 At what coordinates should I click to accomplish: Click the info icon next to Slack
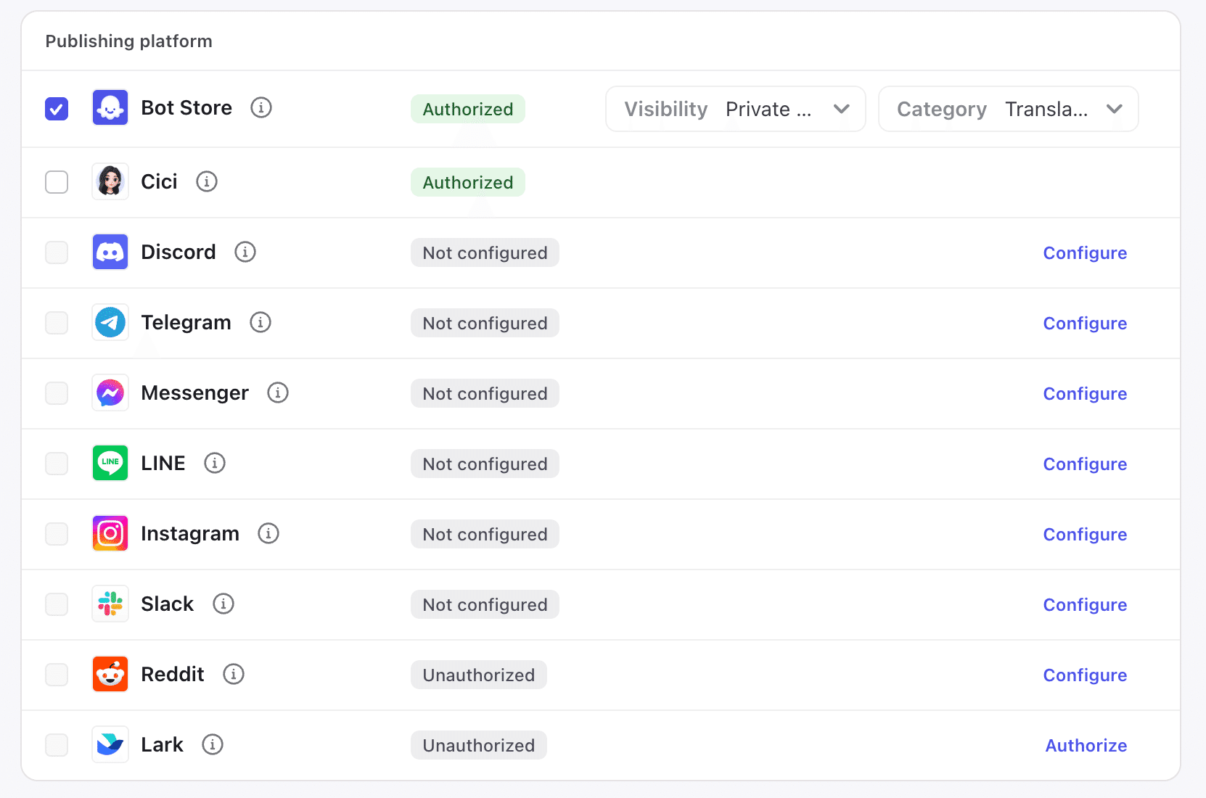[x=223, y=604]
